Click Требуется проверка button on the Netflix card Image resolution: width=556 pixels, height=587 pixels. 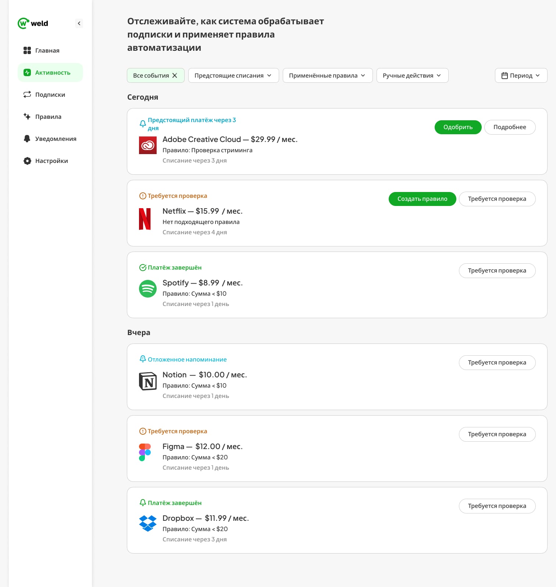tap(497, 199)
